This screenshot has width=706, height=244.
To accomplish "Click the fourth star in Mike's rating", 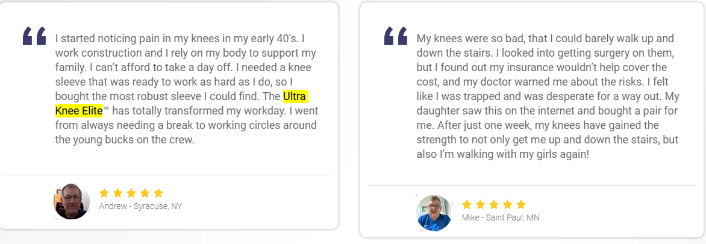I will (x=507, y=204).
